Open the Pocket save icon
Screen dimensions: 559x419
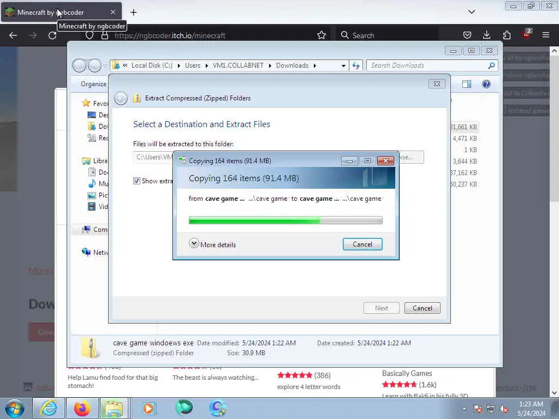467,35
